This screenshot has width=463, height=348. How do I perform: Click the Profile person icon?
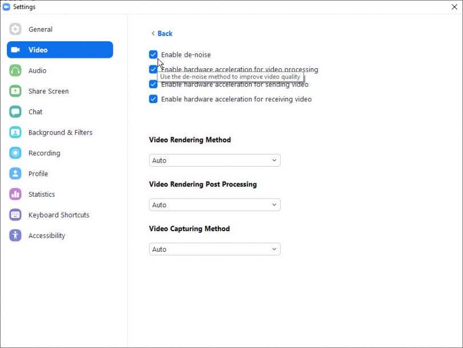15,173
